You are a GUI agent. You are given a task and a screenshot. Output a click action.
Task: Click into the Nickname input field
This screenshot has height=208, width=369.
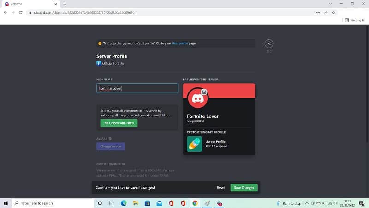click(137, 88)
